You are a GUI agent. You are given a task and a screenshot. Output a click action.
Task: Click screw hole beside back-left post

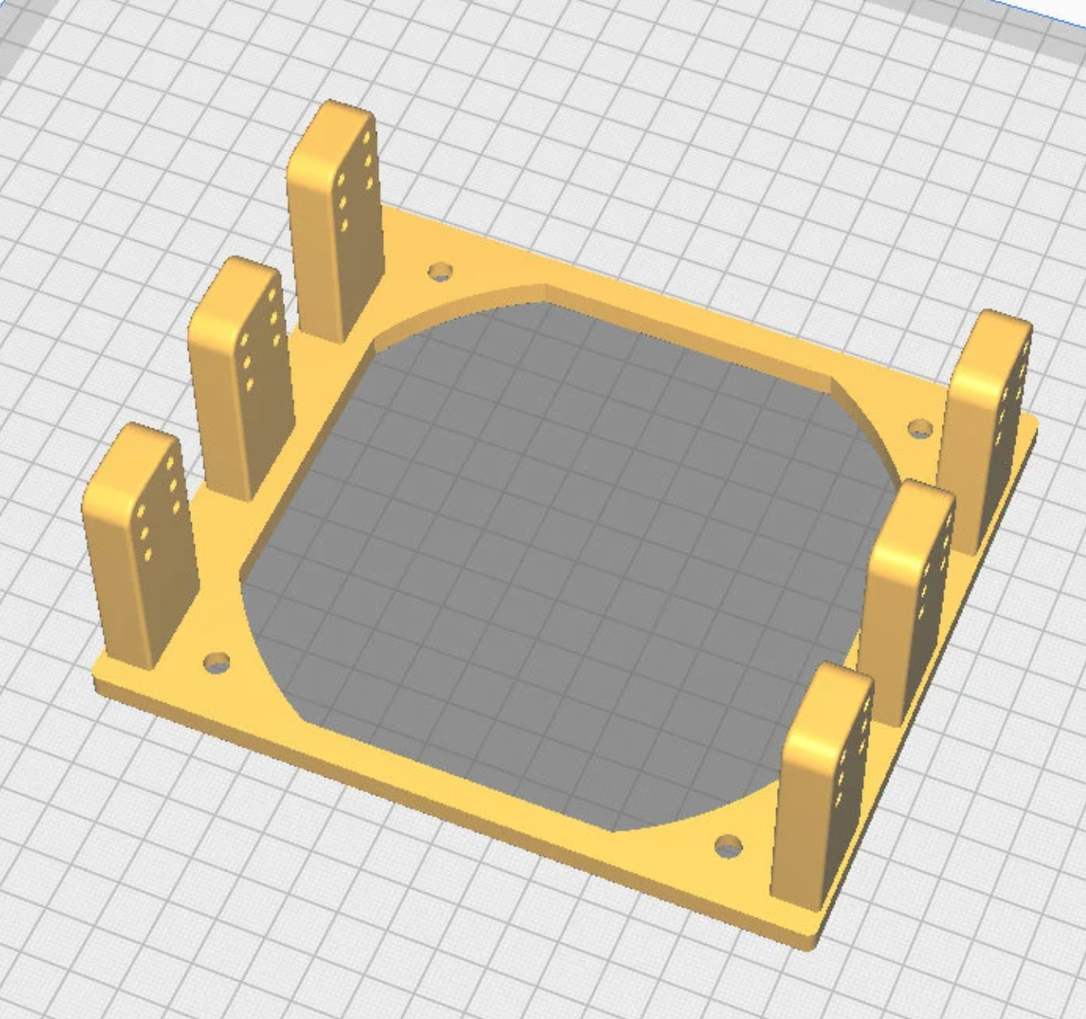(x=440, y=271)
